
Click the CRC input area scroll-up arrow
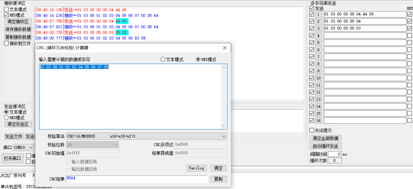(224, 67)
